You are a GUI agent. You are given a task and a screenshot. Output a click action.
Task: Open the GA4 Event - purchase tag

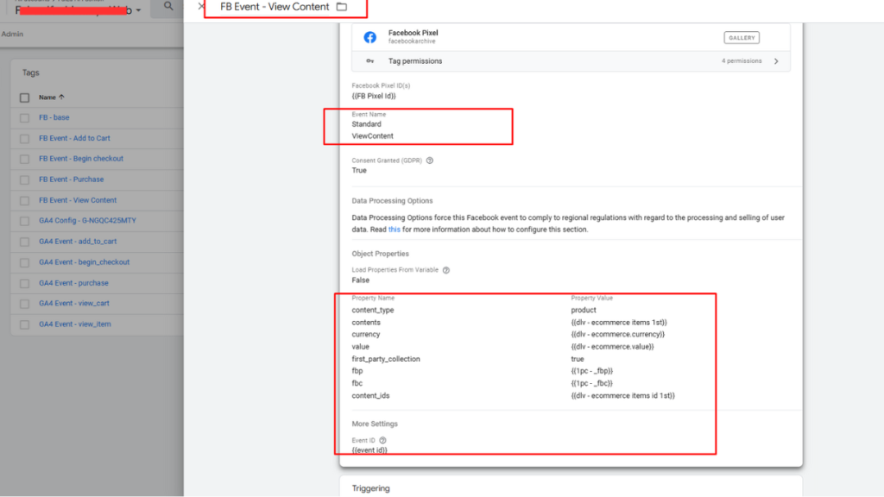(74, 283)
